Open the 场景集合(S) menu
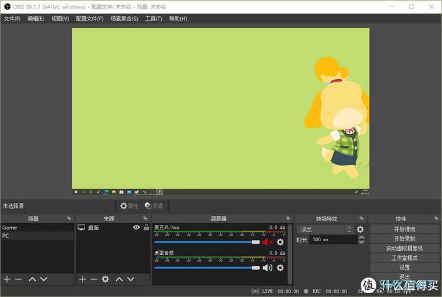 [124, 19]
